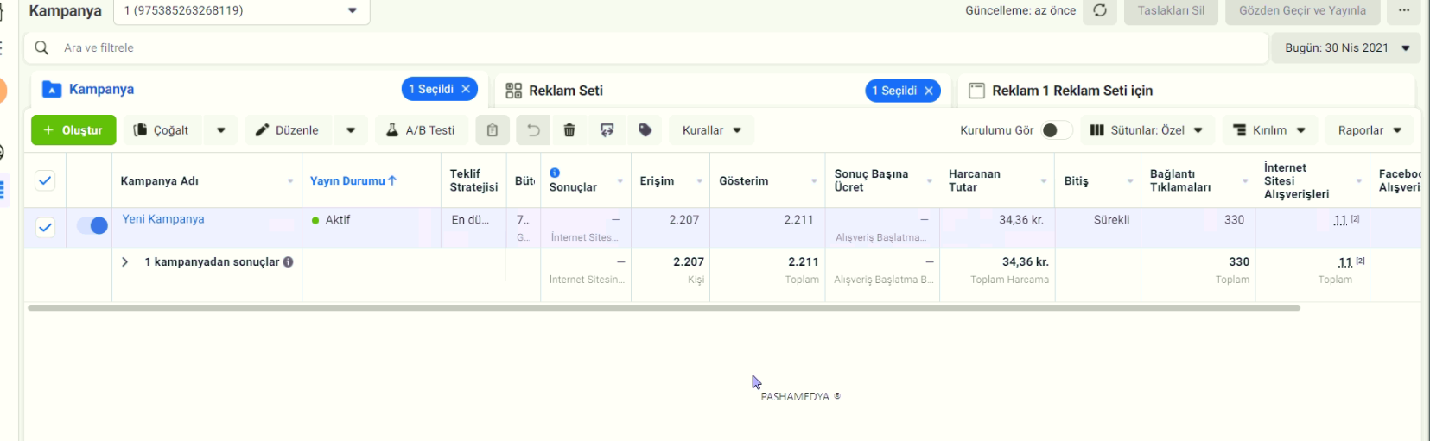Click the tag label icon
The width and height of the screenshot is (1430, 441).
point(645,130)
